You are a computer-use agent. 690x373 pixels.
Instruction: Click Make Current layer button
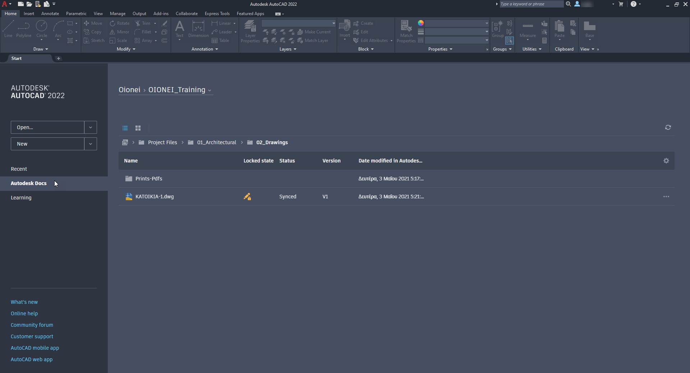[314, 32]
